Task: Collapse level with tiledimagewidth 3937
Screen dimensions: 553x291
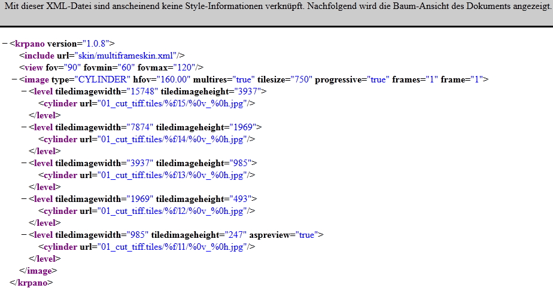Action: click(24, 163)
